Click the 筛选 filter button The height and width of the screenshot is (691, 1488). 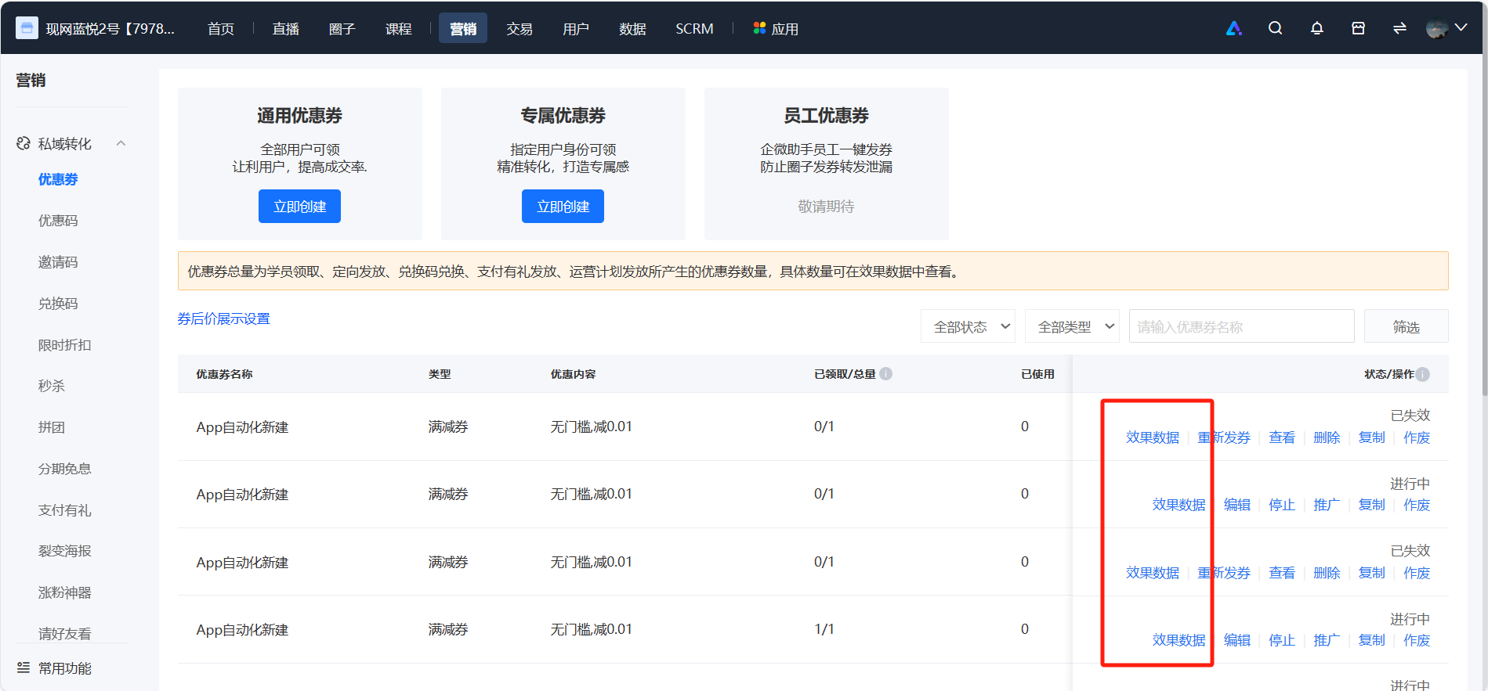point(1406,326)
